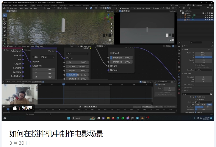Enable the Render Region checkbox
Viewport: 216px width, 147px height.
point(196,65)
